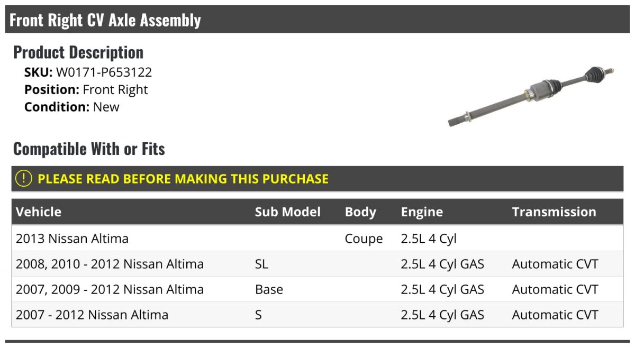Click the Transmission column header
This screenshot has width=635, height=348.
point(554,212)
